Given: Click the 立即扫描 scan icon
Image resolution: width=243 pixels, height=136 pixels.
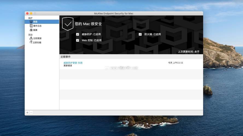Looking at the screenshot, I should click(x=31, y=42).
